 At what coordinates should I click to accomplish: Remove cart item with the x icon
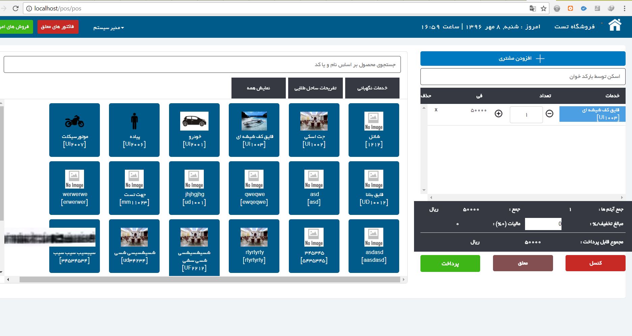[436, 110]
